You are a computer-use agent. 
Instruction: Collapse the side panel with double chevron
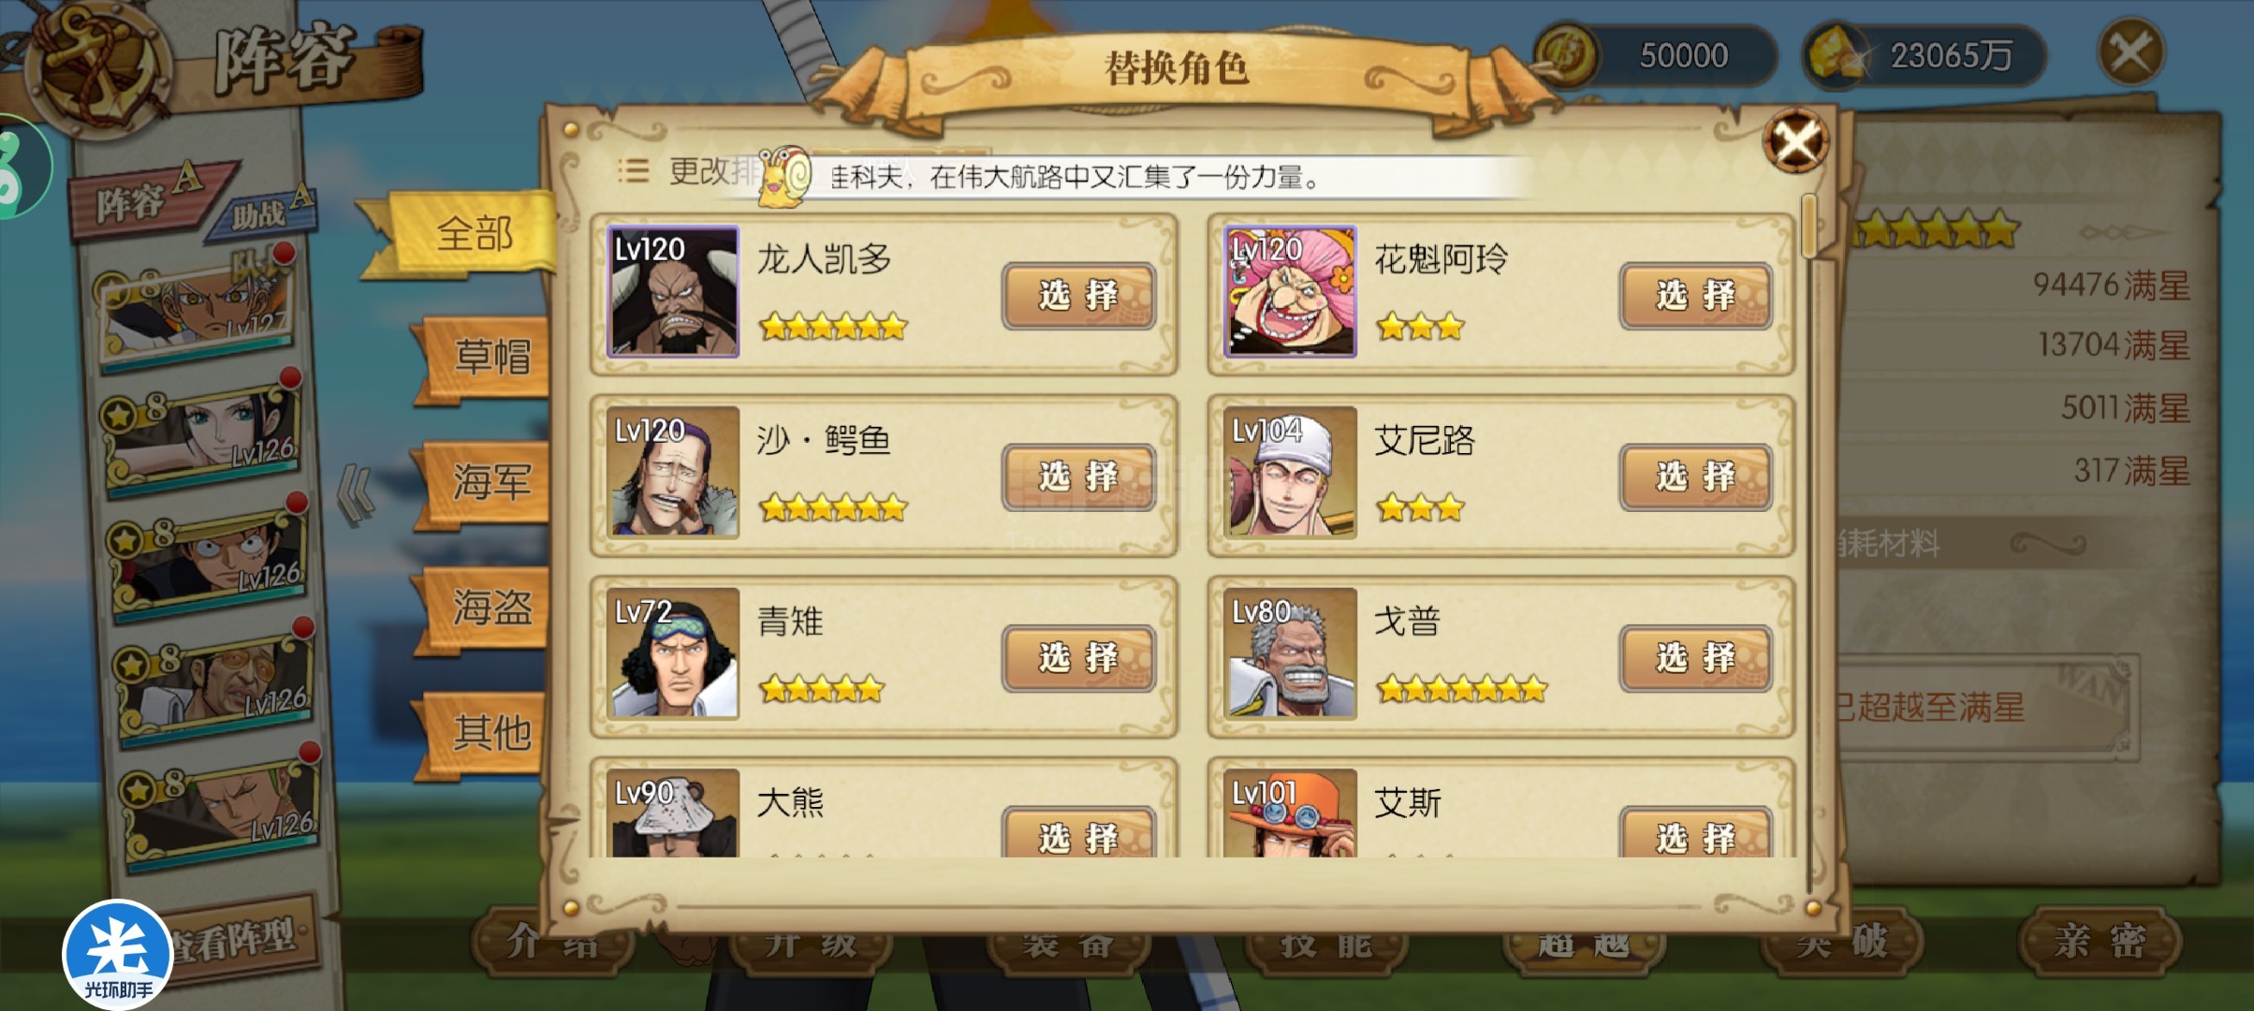click(356, 495)
